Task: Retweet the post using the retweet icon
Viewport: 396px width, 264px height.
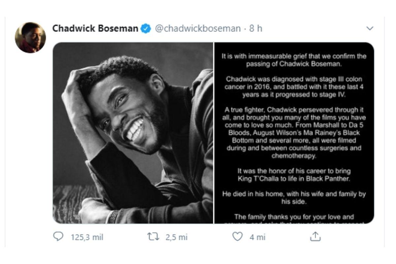Action: tap(153, 237)
